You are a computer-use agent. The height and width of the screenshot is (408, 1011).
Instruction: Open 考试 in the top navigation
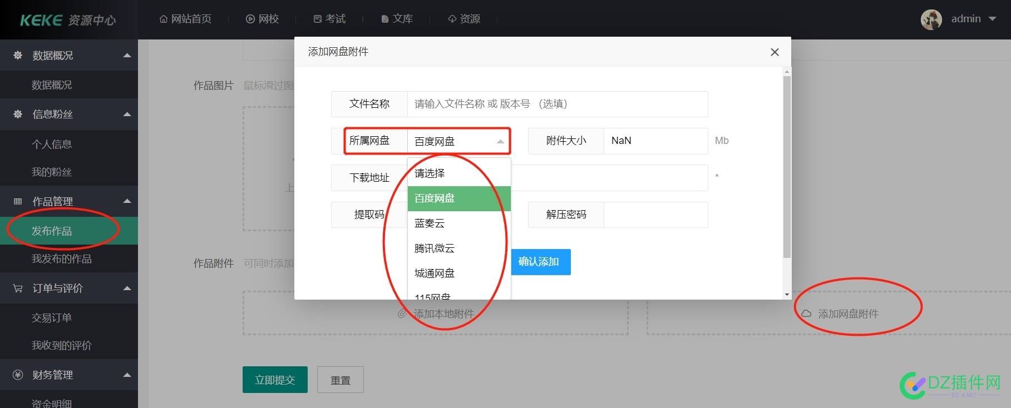click(x=336, y=19)
